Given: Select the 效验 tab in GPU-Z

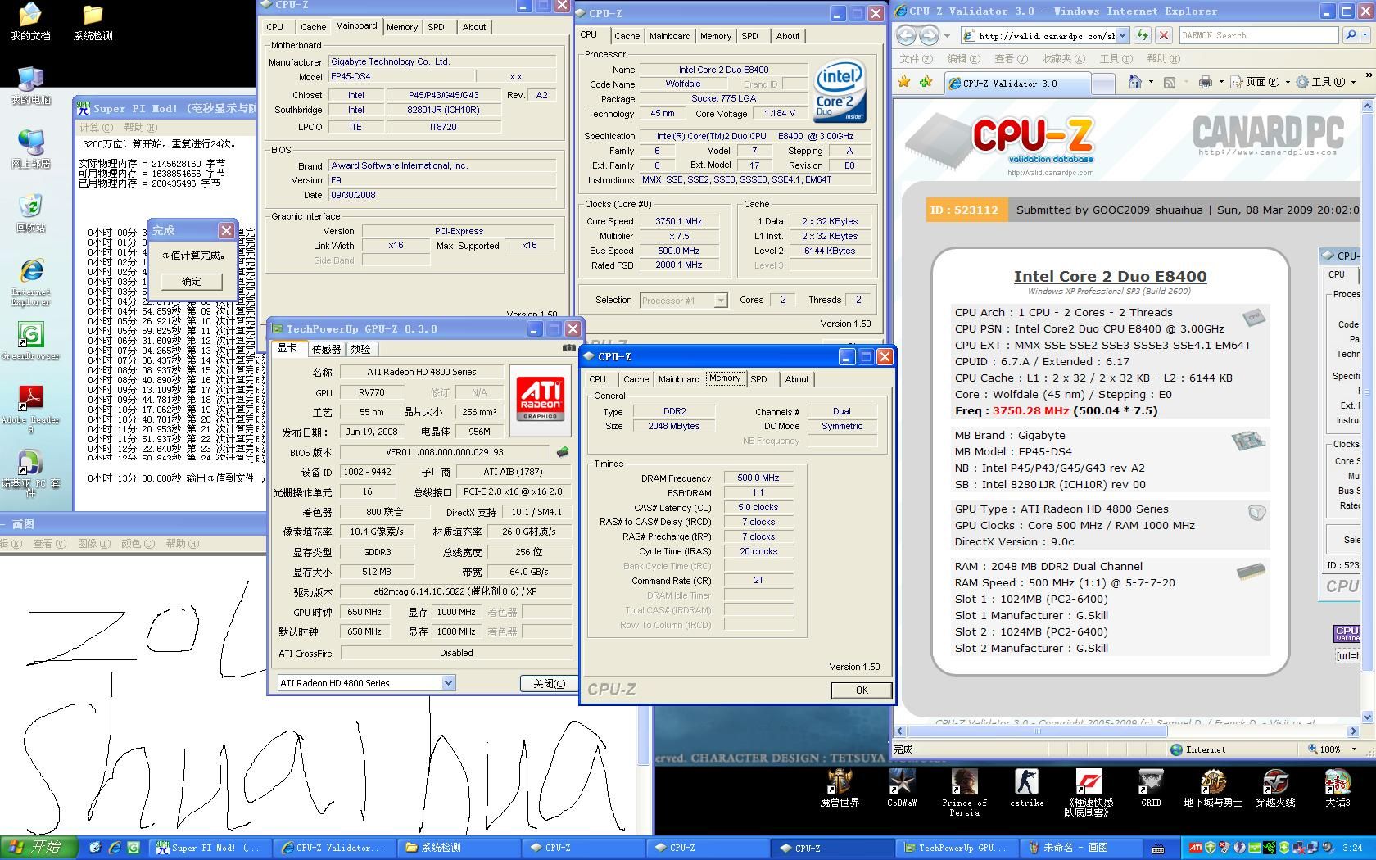Looking at the screenshot, I should click(x=360, y=349).
